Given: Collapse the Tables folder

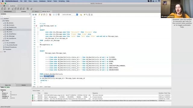Looking at the screenshot, I should pyautogui.click(x=2, y=21).
